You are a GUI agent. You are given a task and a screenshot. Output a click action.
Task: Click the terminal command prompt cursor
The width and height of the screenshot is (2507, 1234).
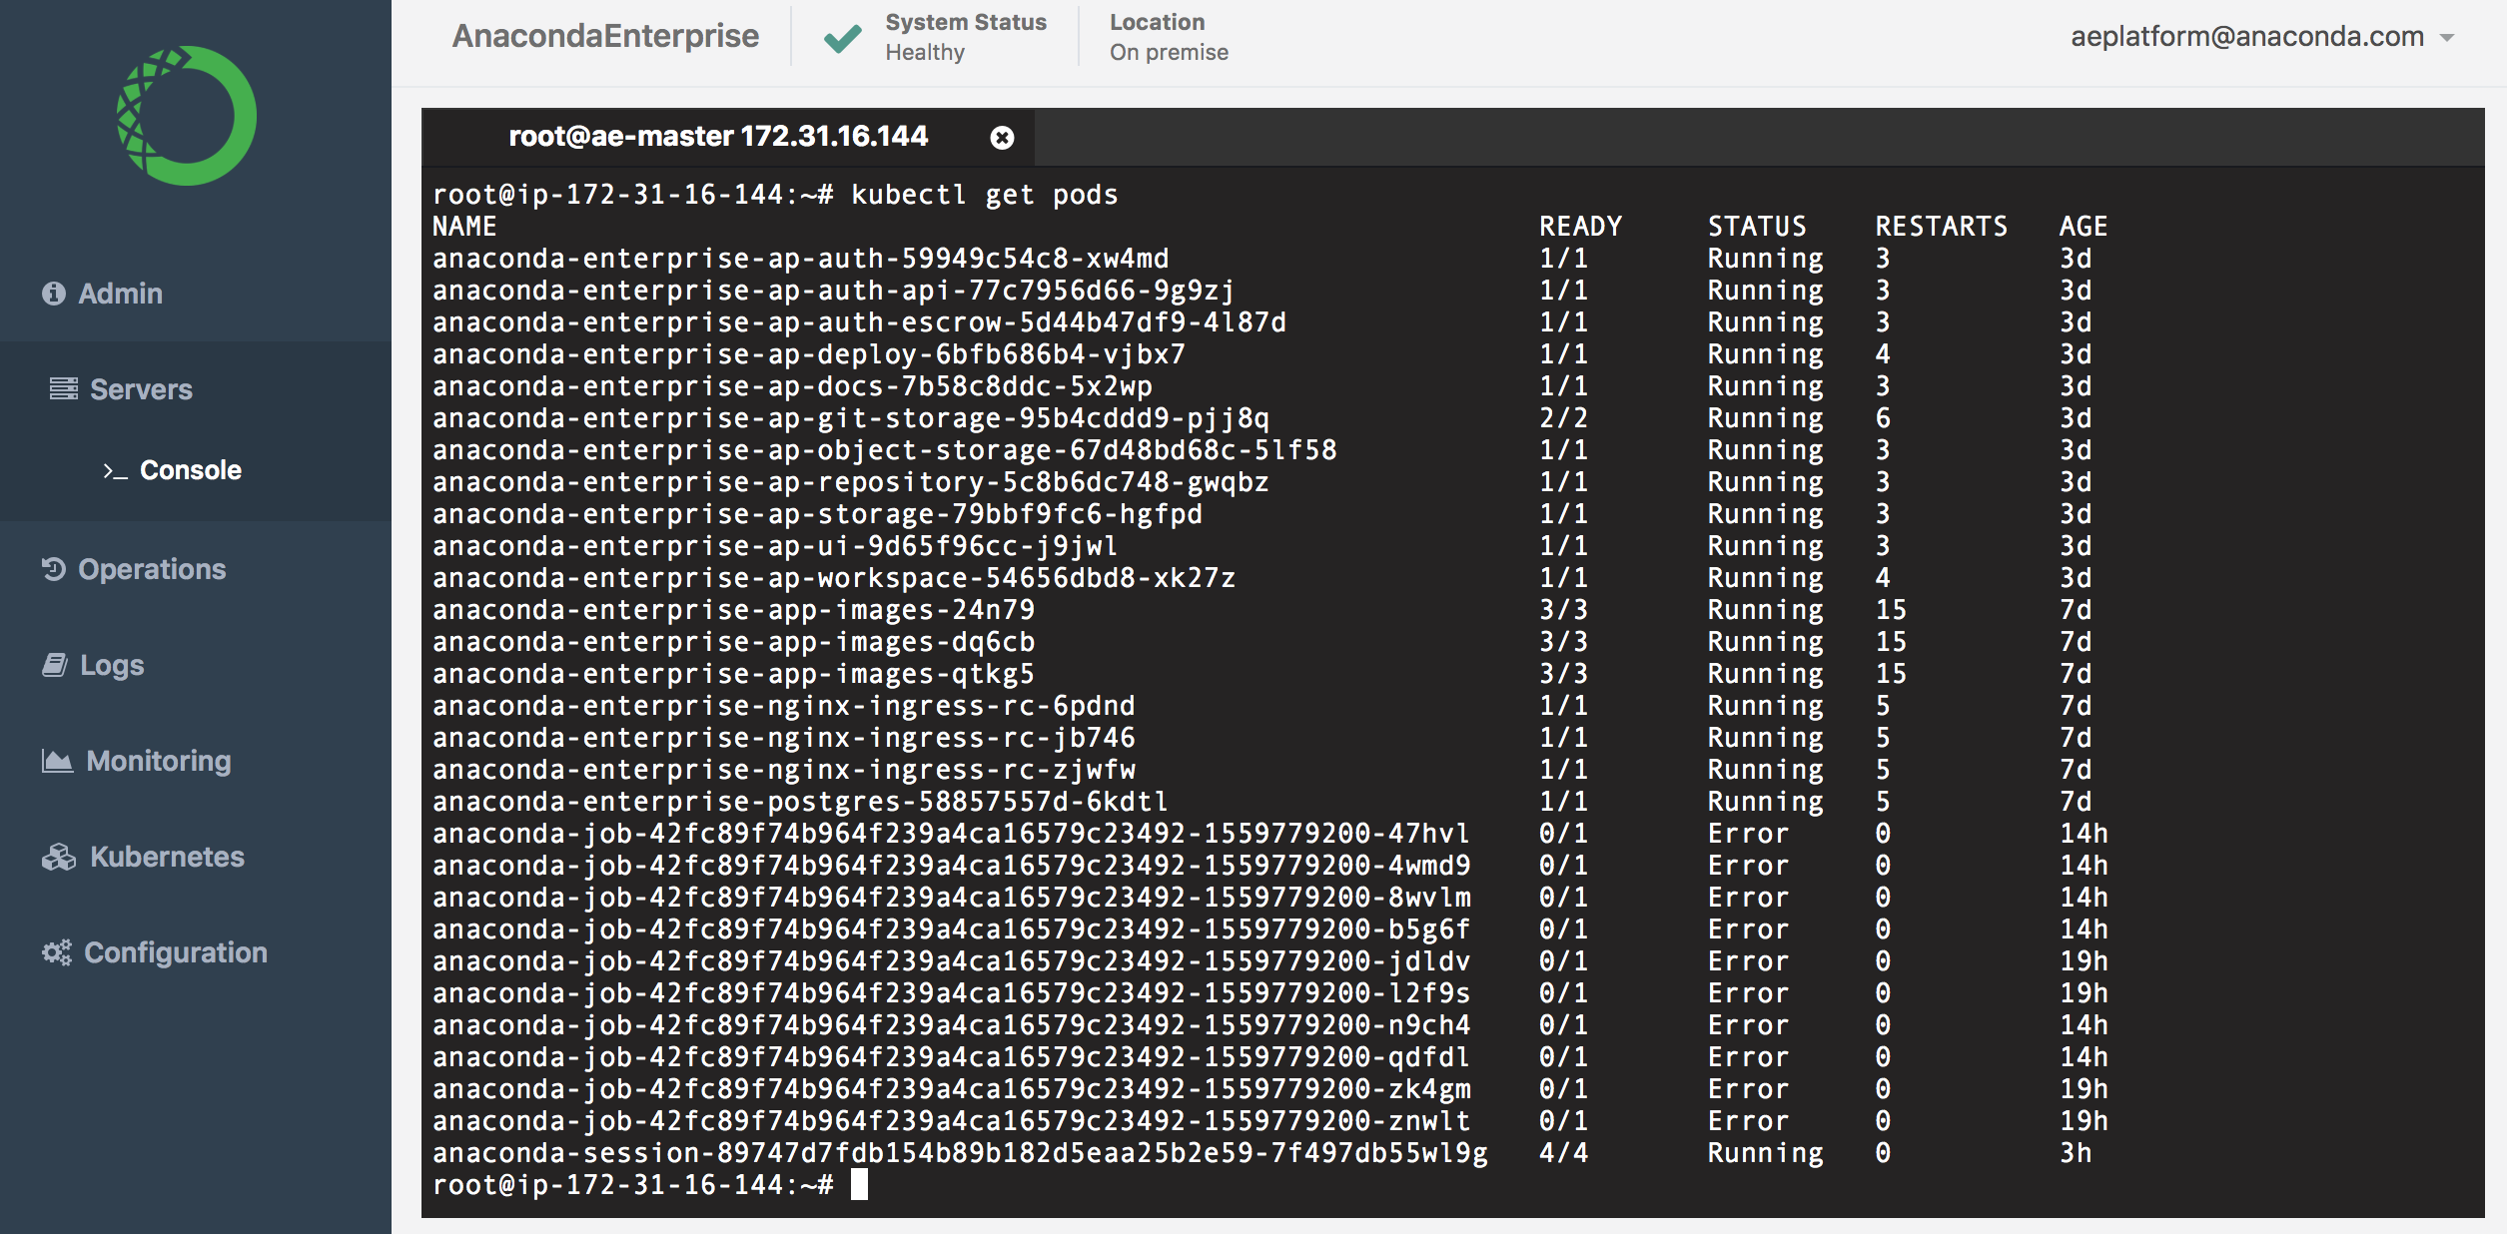[x=859, y=1185]
